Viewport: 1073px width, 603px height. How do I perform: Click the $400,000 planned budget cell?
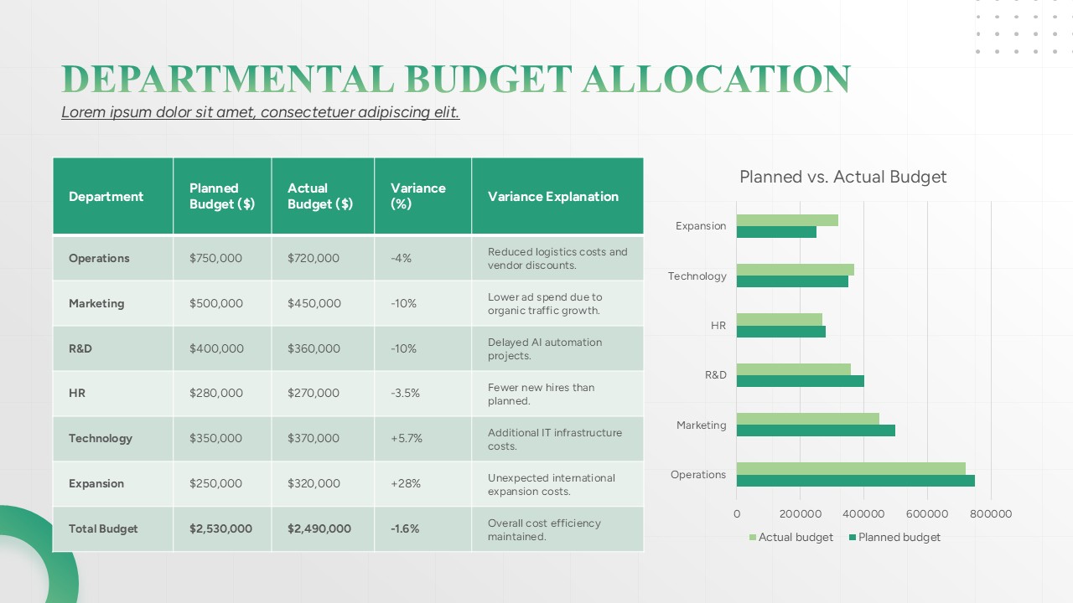[x=222, y=348]
